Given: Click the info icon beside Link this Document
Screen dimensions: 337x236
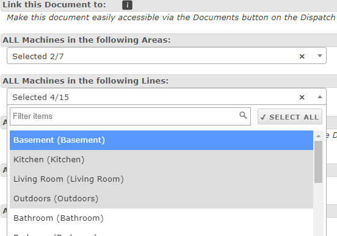Looking at the screenshot, I should pyautogui.click(x=127, y=5).
